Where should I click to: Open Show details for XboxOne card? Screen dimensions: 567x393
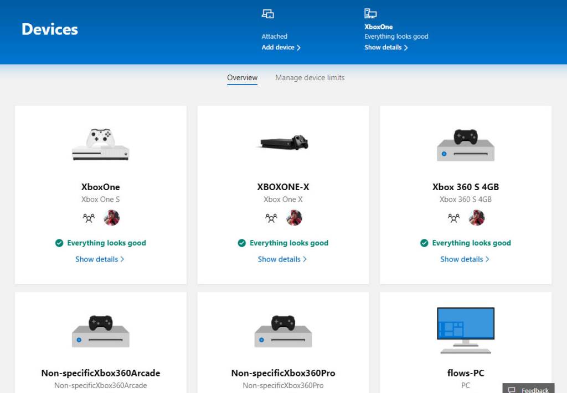point(100,259)
